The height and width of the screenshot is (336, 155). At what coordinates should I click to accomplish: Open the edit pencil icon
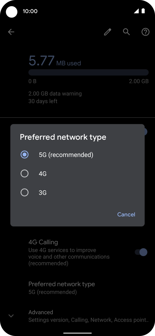click(x=107, y=32)
